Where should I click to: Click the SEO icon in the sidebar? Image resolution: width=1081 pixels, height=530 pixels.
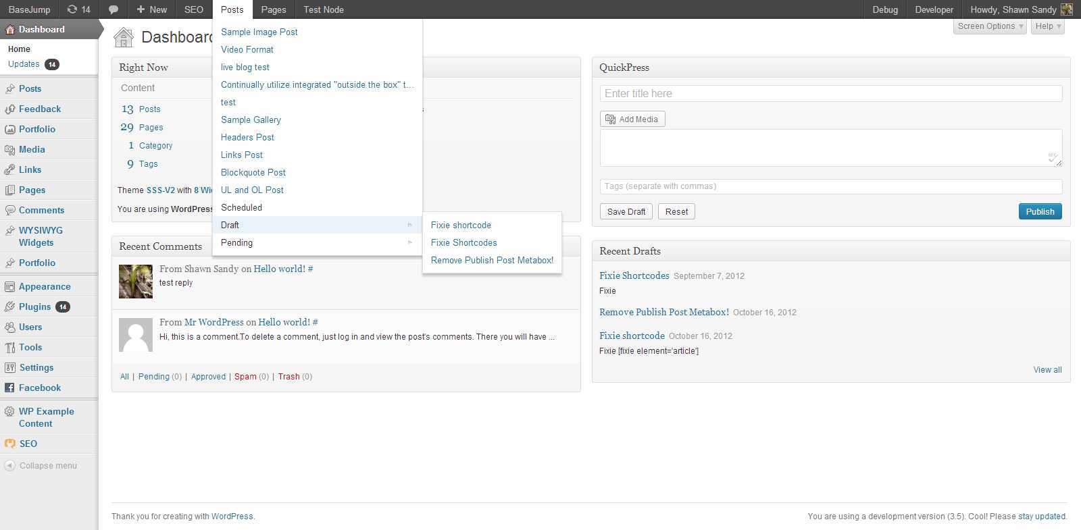(x=9, y=444)
